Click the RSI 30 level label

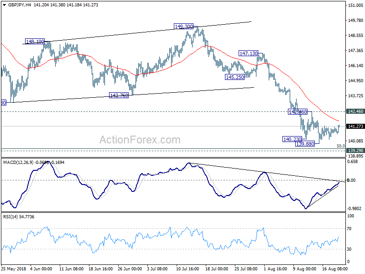click(x=349, y=249)
